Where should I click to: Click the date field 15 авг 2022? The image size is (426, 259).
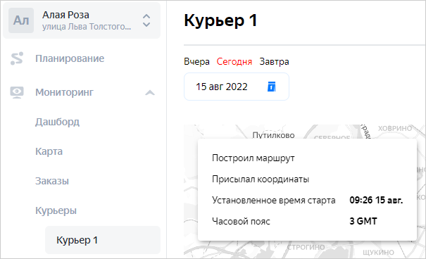(x=237, y=87)
